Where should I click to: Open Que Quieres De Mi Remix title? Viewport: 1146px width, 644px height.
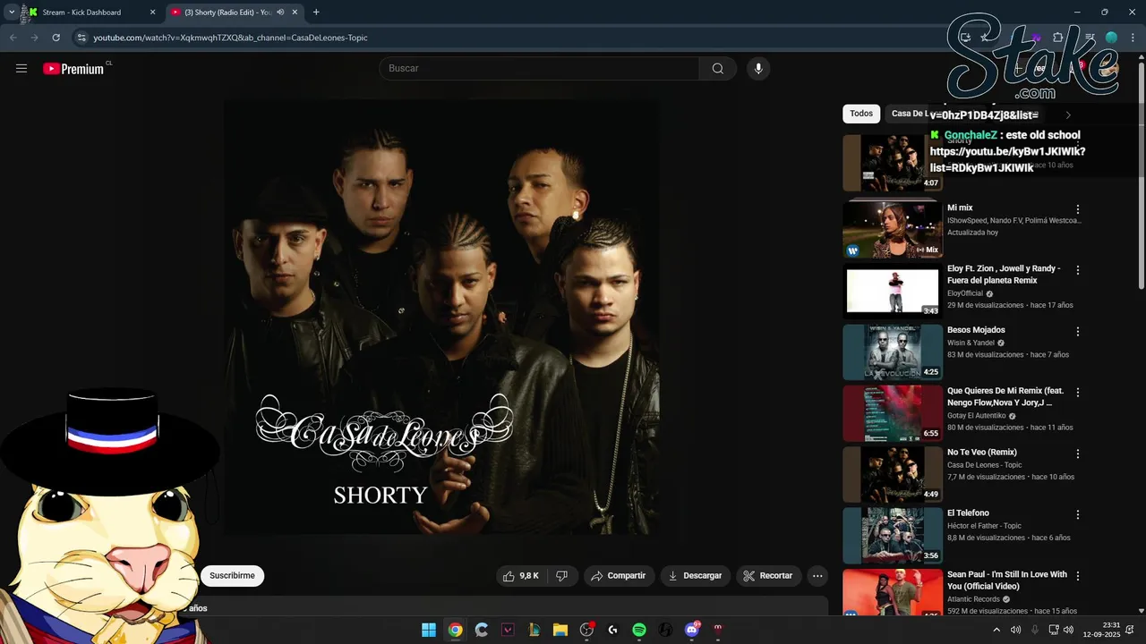[1005, 396]
